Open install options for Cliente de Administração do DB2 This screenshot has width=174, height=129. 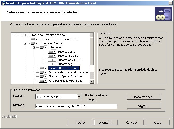click(x=25, y=35)
